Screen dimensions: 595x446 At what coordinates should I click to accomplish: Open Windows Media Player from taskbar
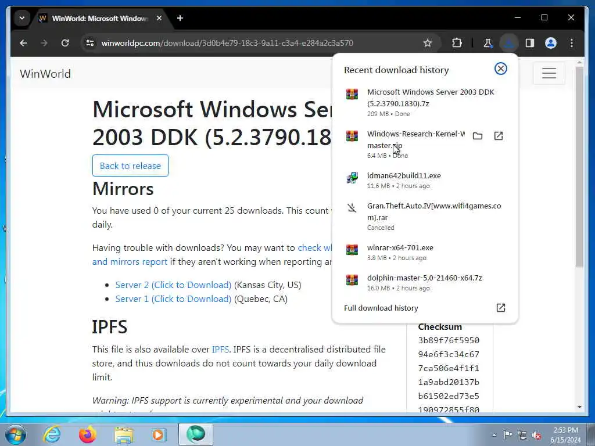click(159, 434)
